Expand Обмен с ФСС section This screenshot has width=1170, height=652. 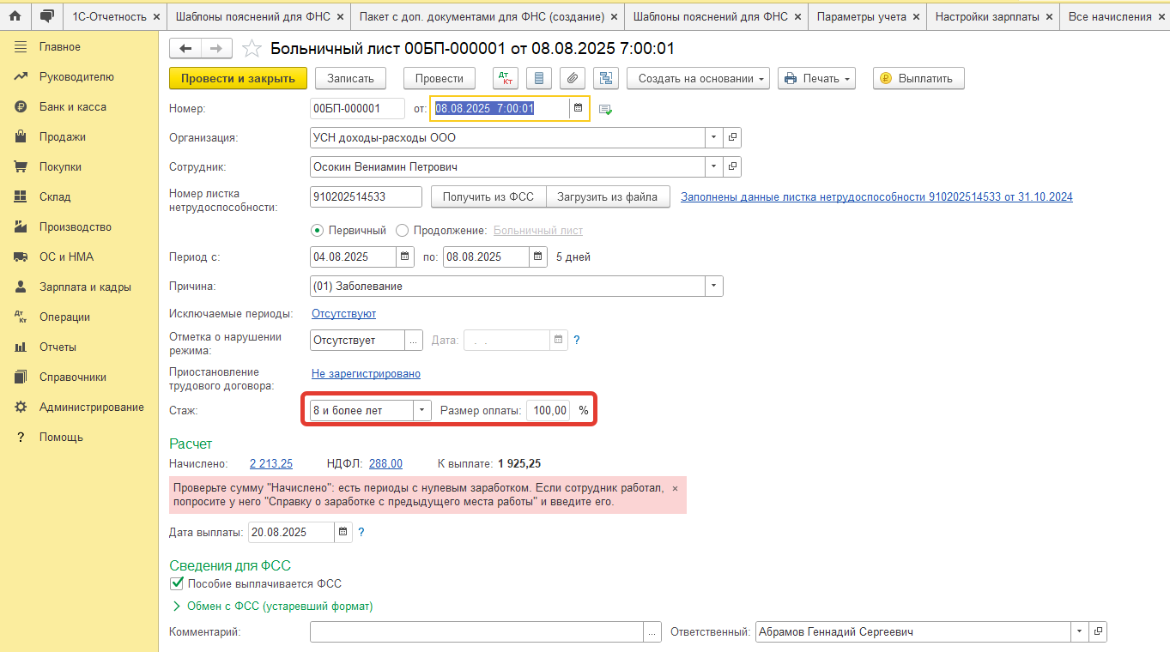pyautogui.click(x=178, y=606)
